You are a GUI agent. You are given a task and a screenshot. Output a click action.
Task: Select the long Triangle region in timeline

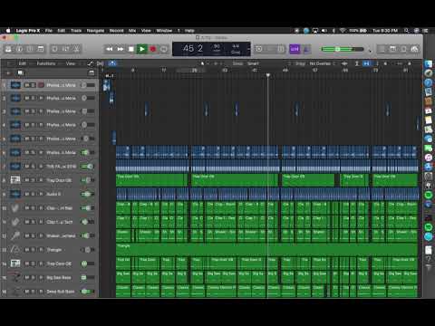point(266,250)
